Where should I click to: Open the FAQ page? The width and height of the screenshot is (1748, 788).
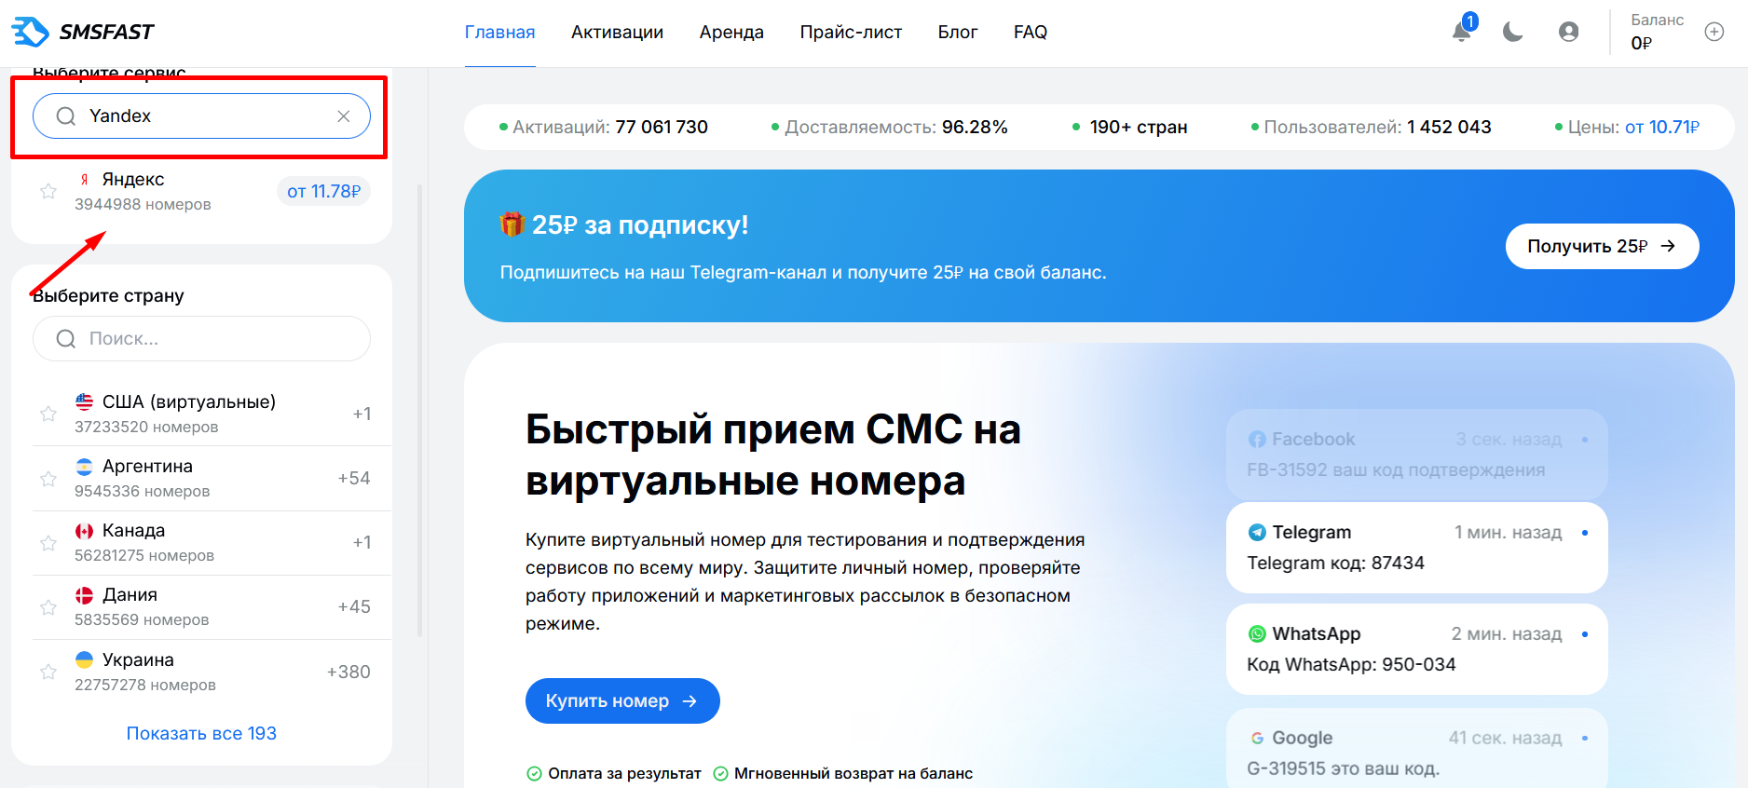coord(1031,32)
